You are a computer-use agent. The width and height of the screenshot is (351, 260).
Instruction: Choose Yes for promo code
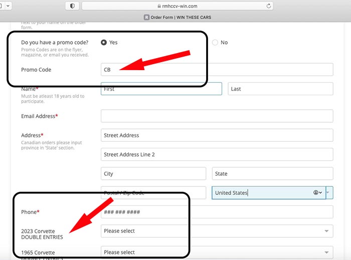(104, 42)
